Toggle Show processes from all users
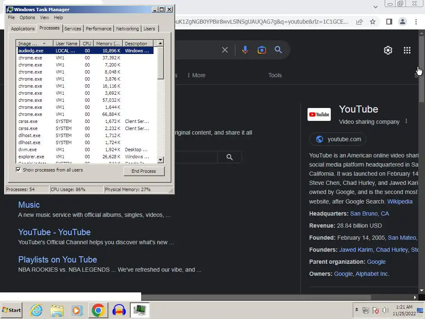This screenshot has height=319, width=425. (18, 170)
